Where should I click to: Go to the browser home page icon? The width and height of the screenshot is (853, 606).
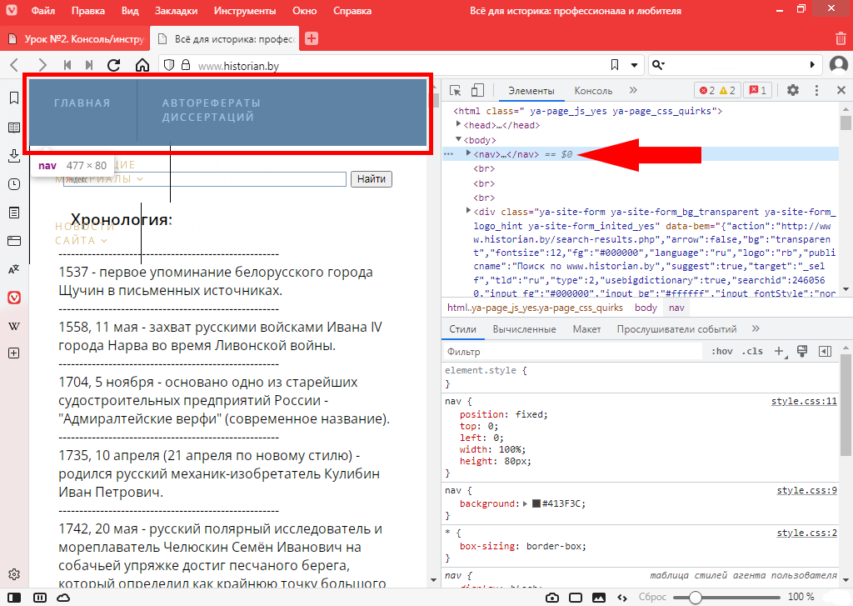coord(142,65)
